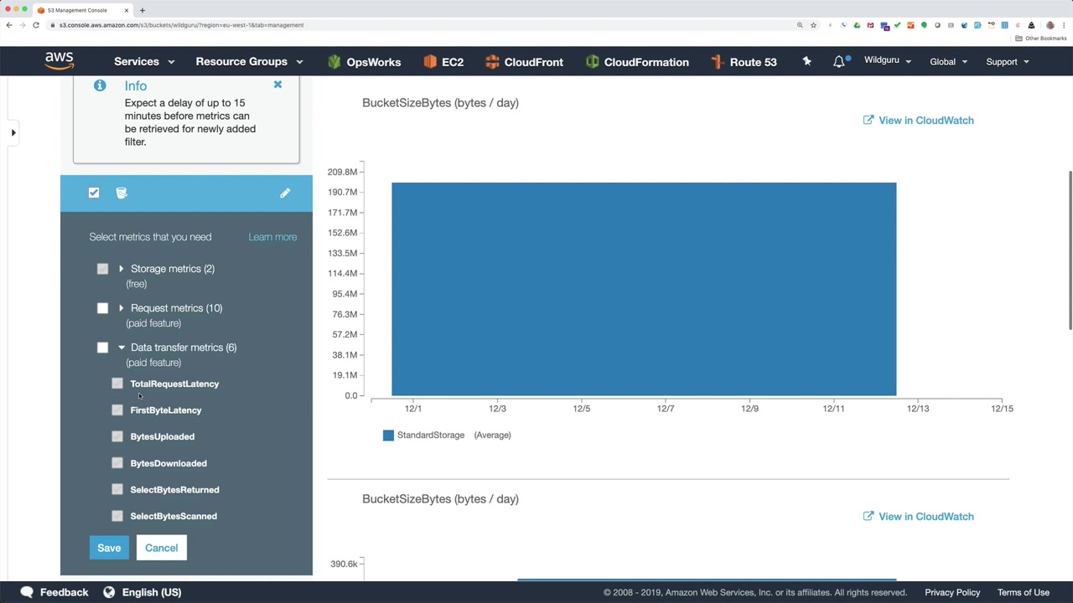Cancel the metrics selection
Viewport: 1073px width, 603px height.
pyautogui.click(x=161, y=548)
